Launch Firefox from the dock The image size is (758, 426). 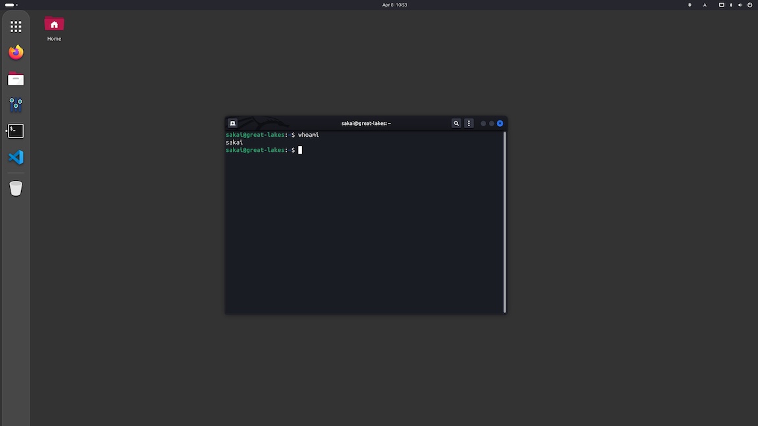[x=16, y=52]
